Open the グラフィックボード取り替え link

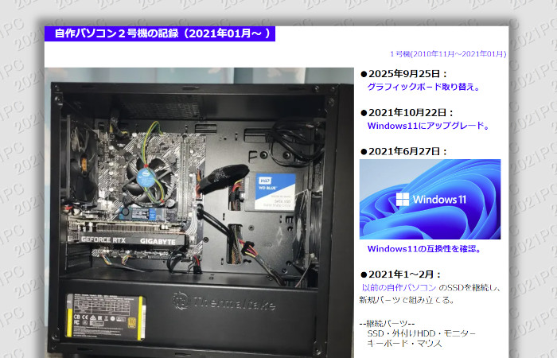tap(423, 87)
